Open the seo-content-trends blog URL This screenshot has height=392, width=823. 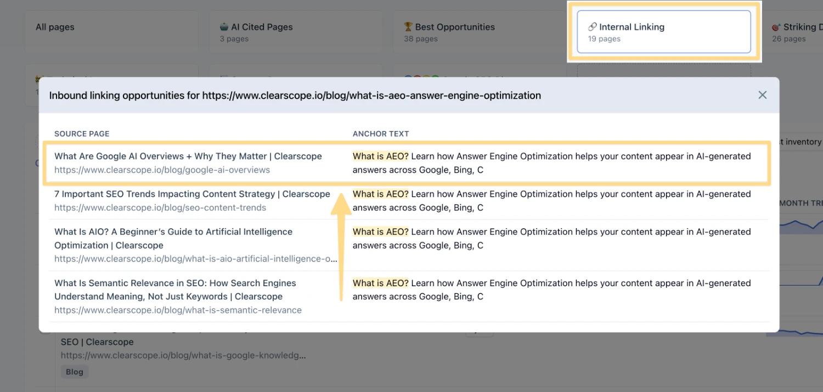tap(160, 208)
